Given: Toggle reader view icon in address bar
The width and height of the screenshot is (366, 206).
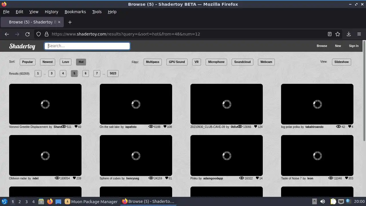Looking at the screenshot, I should 330,34.
